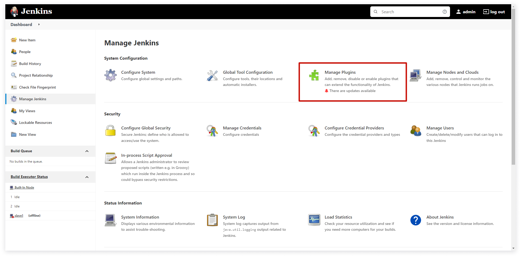Click the Jenkins title text in header
521x257 pixels.
tap(37, 11)
